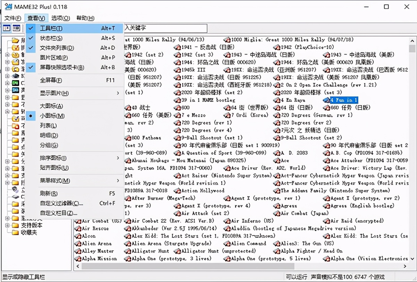This screenshot has width=417, height=282.
Task: Uncheck 状态栏(S) in the view menu
Action: [51, 38]
